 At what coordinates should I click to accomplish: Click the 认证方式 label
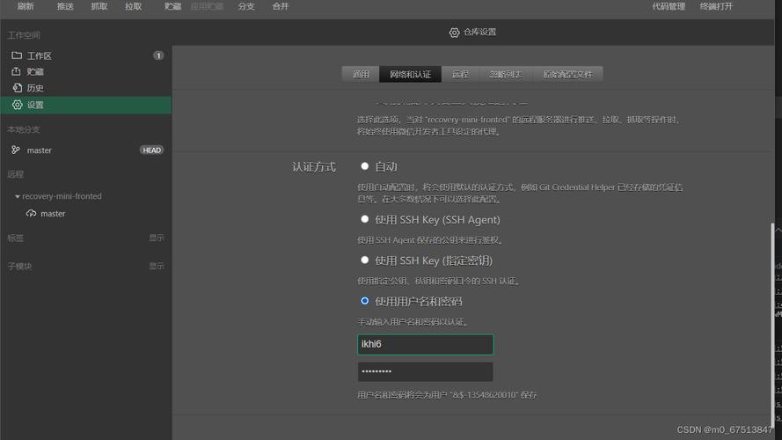[x=314, y=166]
